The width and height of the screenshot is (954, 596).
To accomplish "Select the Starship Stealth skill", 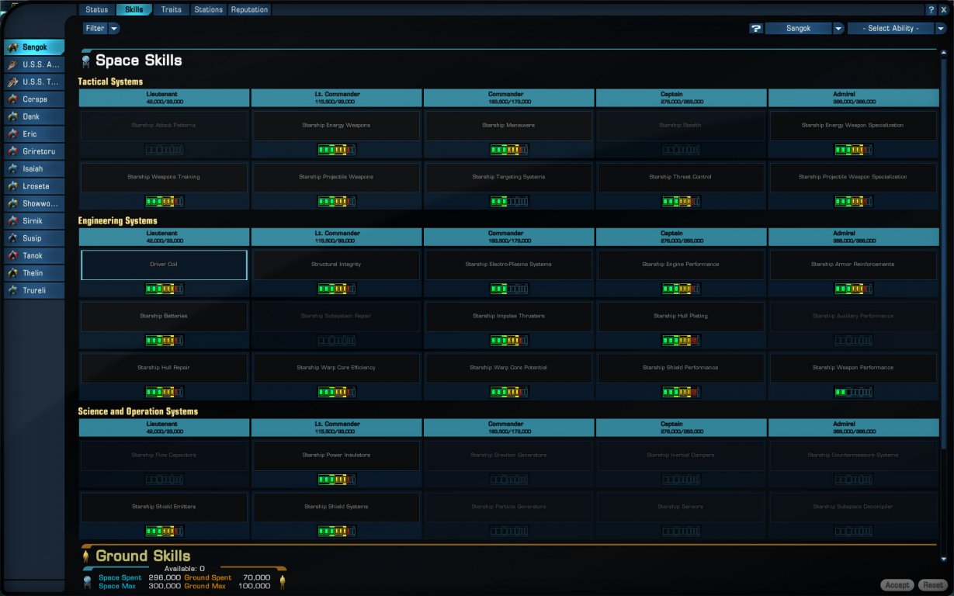I will 681,126.
